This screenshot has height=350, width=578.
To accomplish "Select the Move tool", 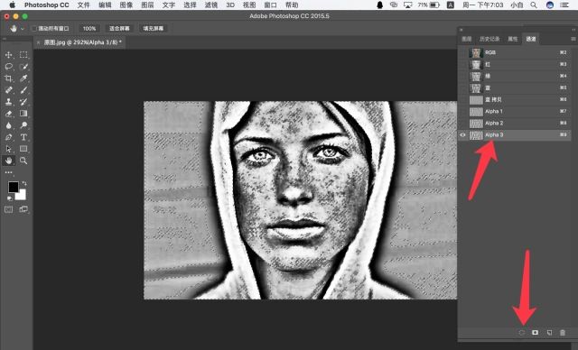I will pyautogui.click(x=8, y=55).
